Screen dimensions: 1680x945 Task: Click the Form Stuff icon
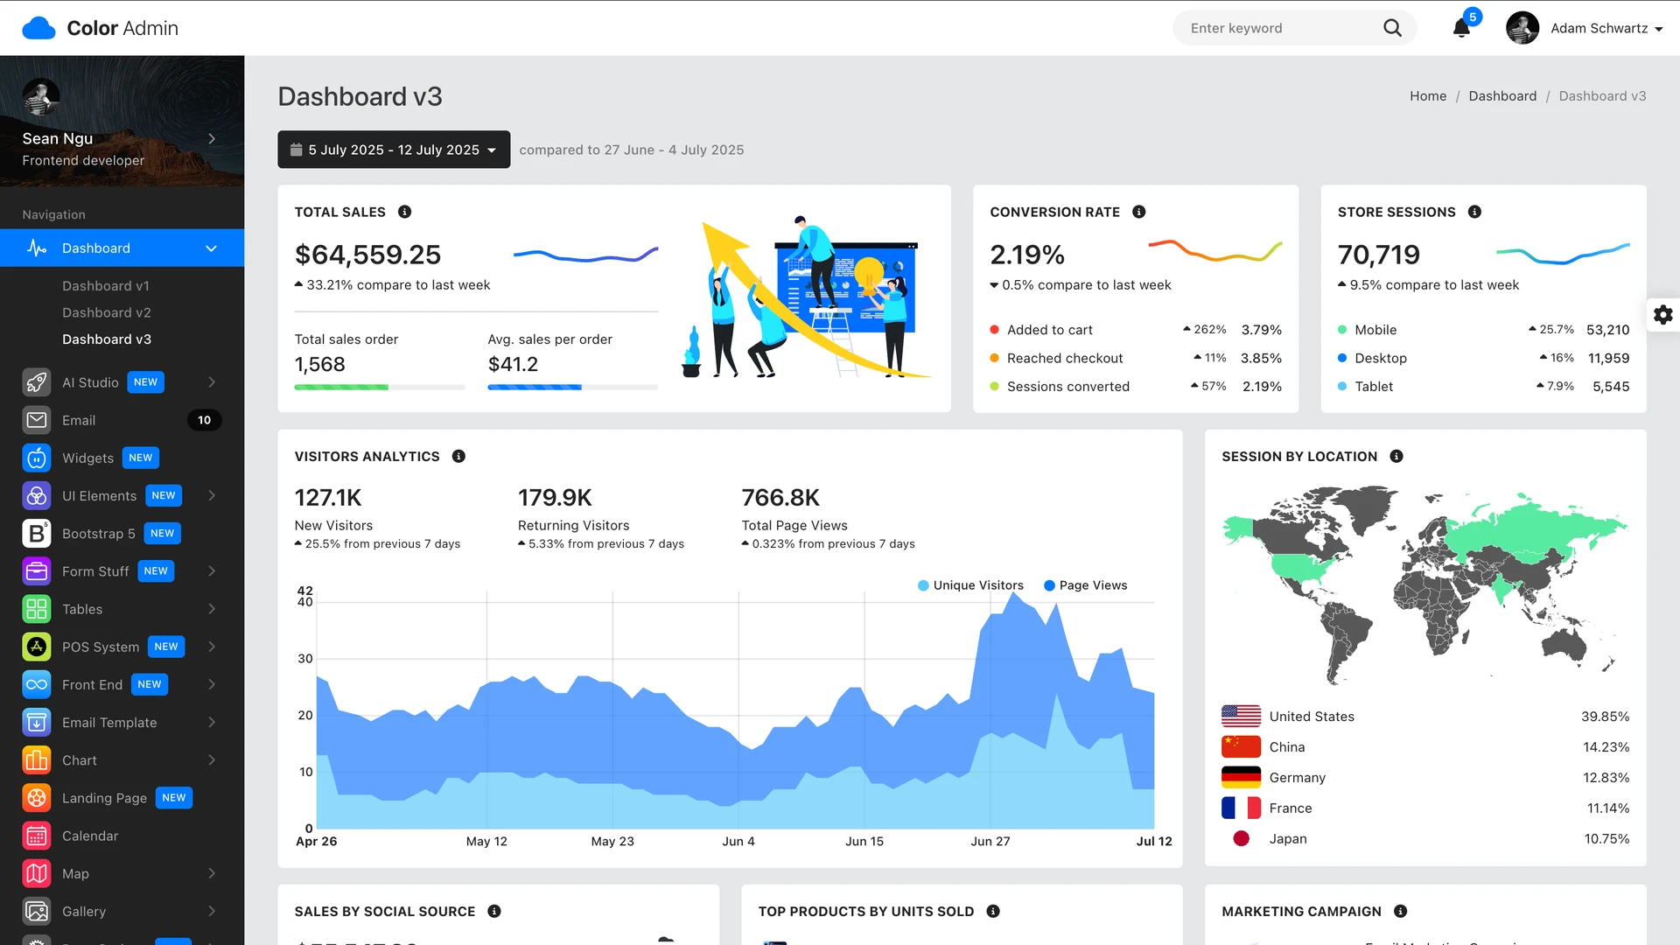37,571
